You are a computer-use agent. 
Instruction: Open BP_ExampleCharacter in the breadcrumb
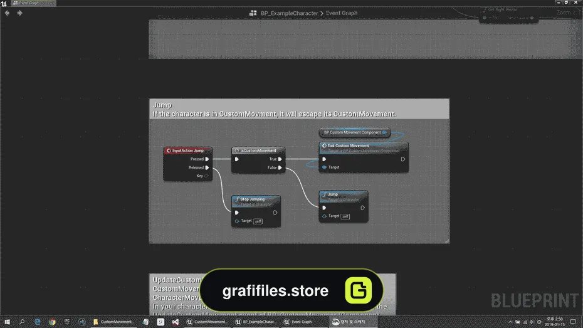pos(289,13)
